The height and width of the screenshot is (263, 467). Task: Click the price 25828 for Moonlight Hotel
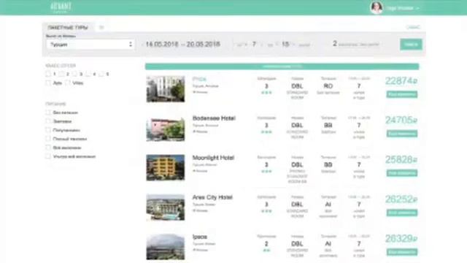[x=401, y=159]
